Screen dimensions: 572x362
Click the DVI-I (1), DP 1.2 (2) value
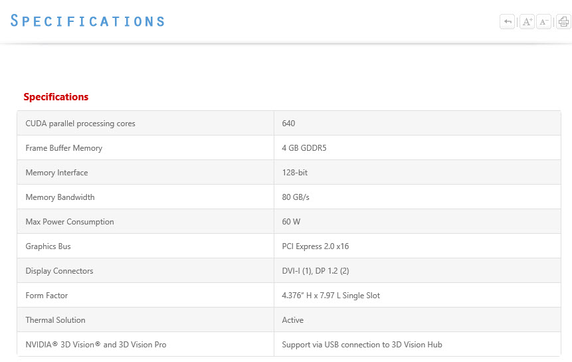316,271
